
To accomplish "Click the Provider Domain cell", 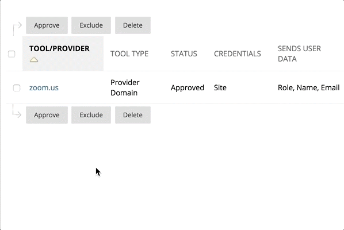I will tap(125, 88).
